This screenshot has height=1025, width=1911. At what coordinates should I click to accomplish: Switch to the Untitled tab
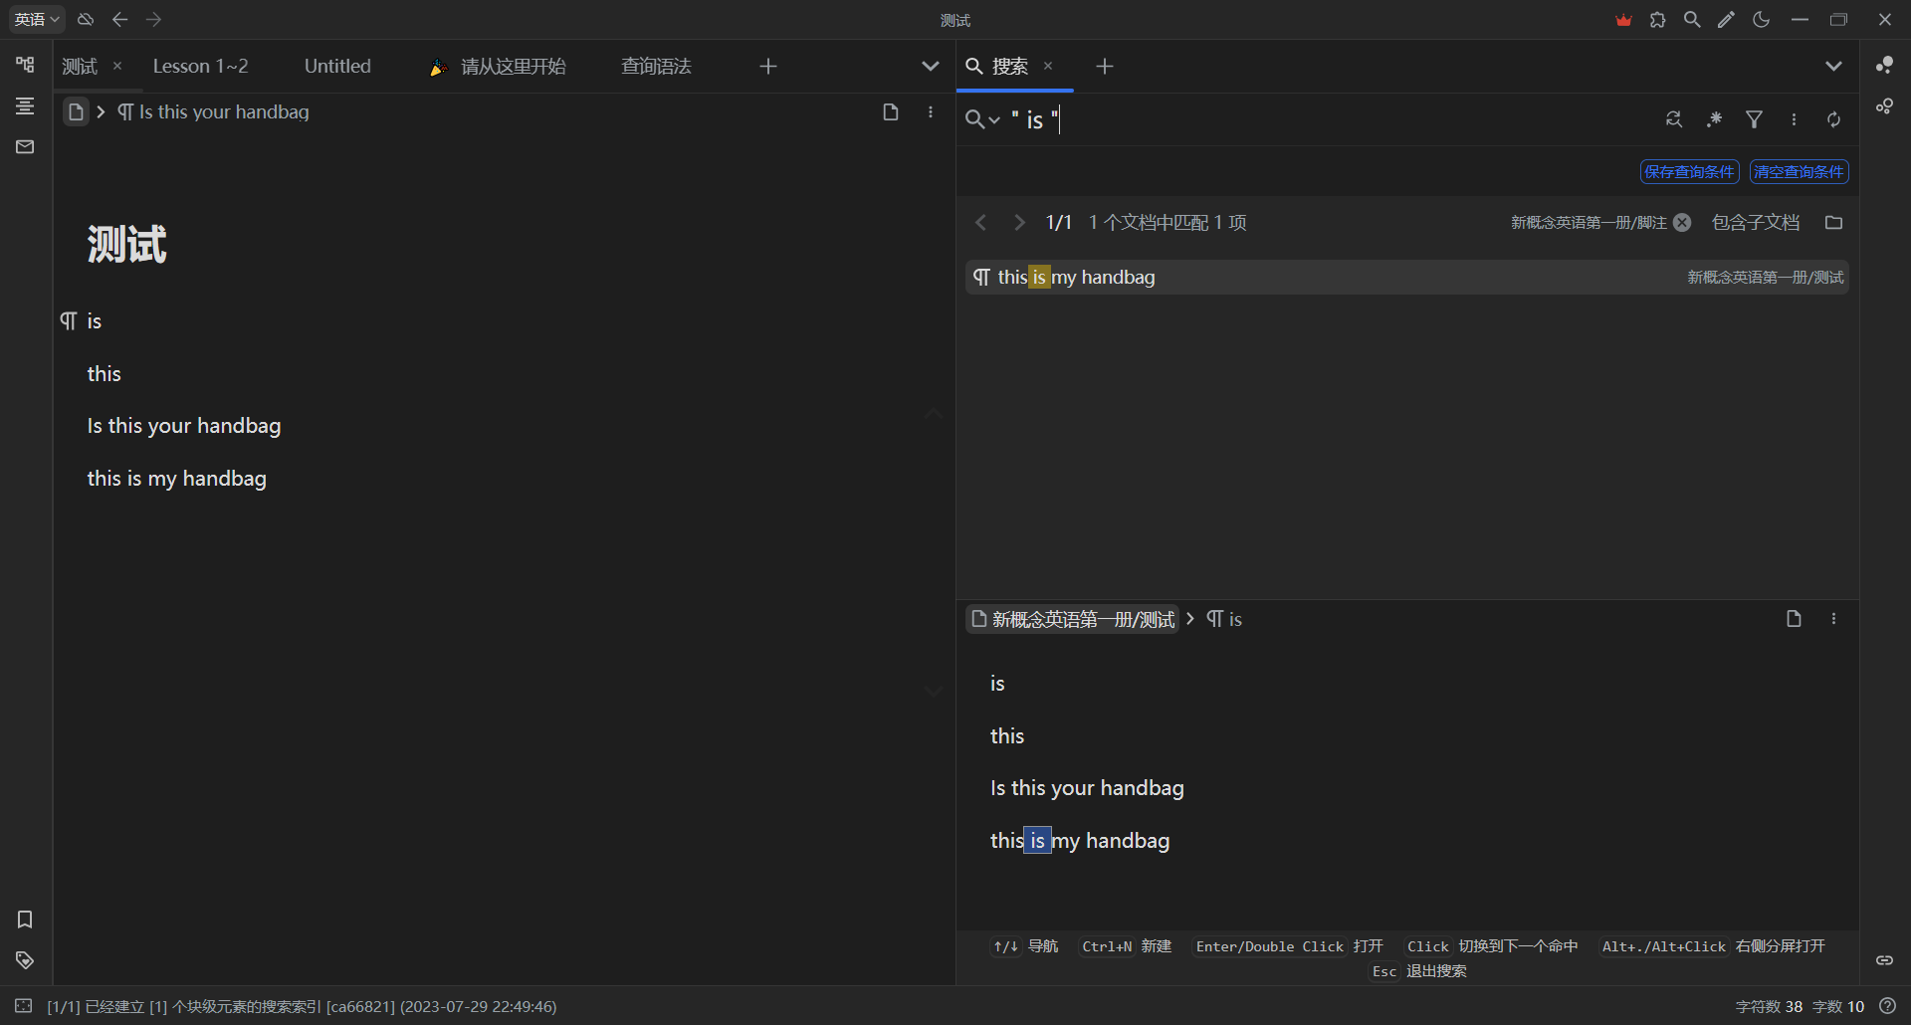pyautogui.click(x=337, y=66)
